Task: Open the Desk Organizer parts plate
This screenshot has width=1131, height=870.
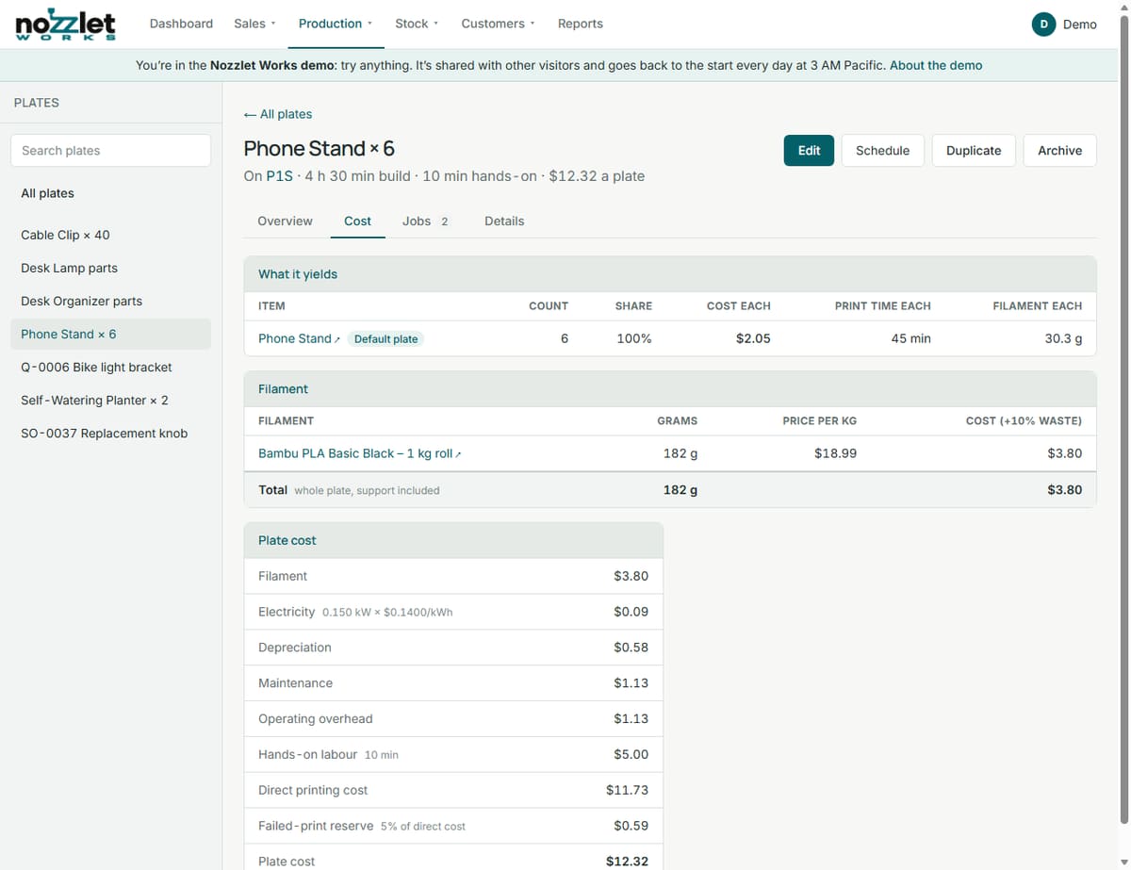Action: pyautogui.click(x=110, y=301)
